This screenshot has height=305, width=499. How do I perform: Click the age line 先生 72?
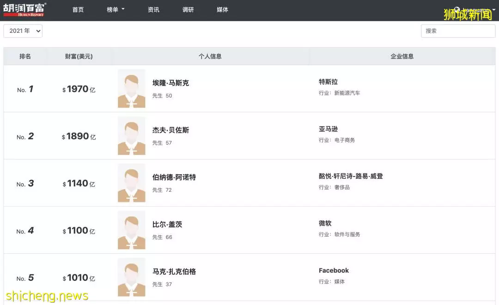pos(162,190)
